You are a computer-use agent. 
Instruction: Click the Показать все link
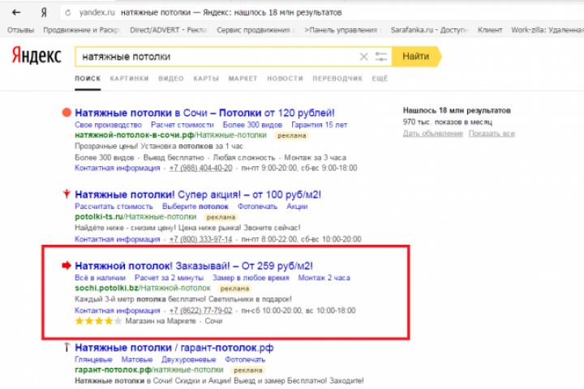492,134
